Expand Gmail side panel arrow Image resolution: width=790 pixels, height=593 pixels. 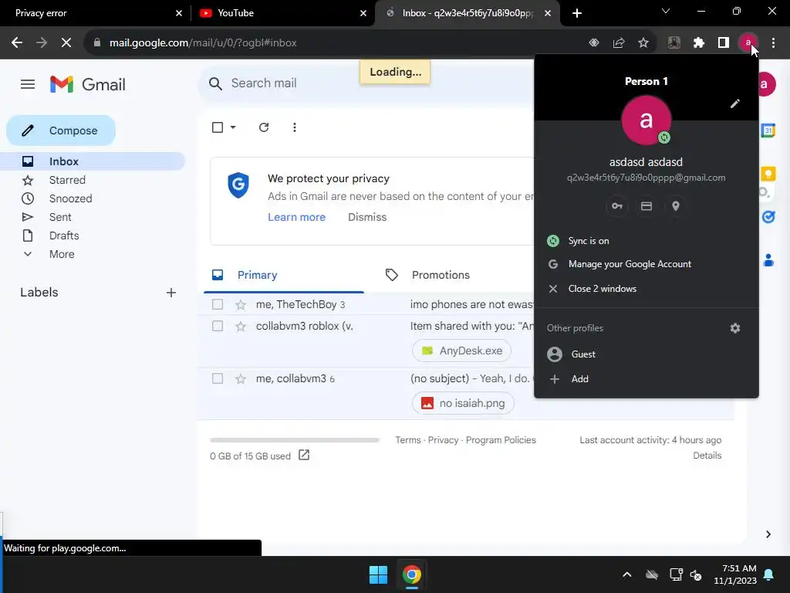[768, 534]
